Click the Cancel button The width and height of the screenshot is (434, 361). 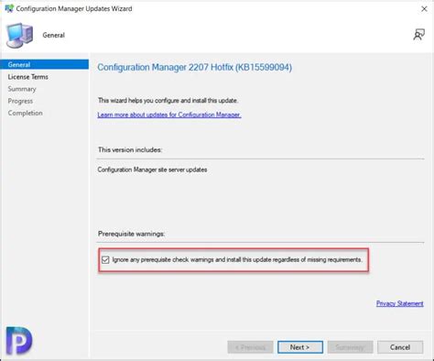pos(400,347)
